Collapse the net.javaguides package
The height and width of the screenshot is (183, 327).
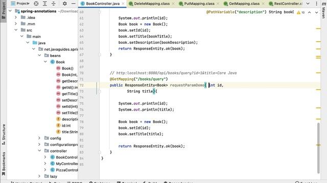pos(34,49)
